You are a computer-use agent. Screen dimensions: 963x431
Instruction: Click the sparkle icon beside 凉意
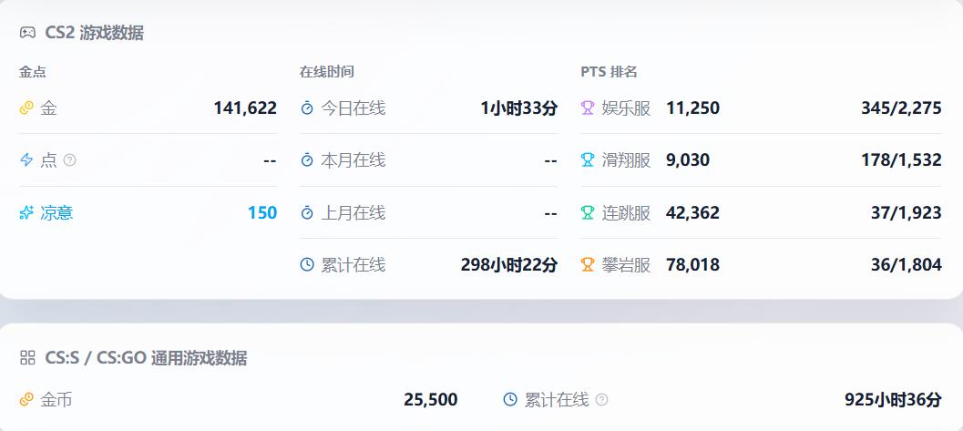[x=26, y=213]
